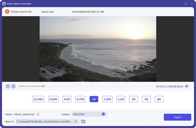Choose the 0.5X speed option
Viewport: 196px width, 128px height.
click(67, 99)
